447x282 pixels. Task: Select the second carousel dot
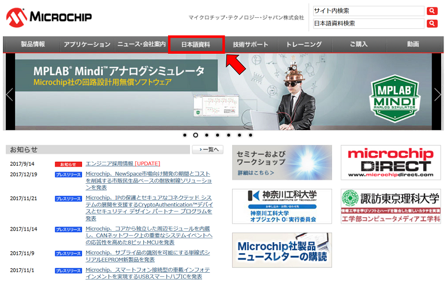[x=196, y=135]
